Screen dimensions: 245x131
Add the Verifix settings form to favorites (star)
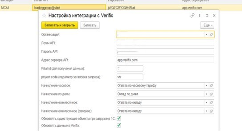[44, 16]
